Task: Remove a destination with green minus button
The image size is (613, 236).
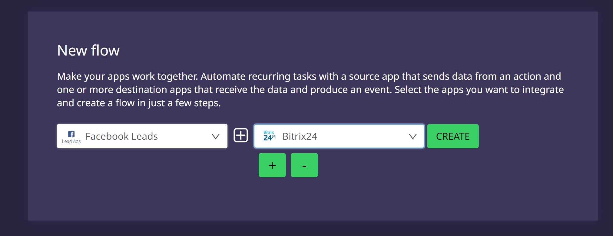Action: (x=304, y=165)
